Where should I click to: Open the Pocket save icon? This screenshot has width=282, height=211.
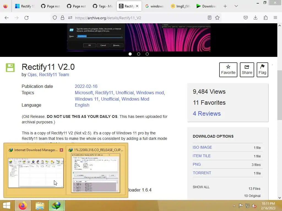[x=245, y=18]
